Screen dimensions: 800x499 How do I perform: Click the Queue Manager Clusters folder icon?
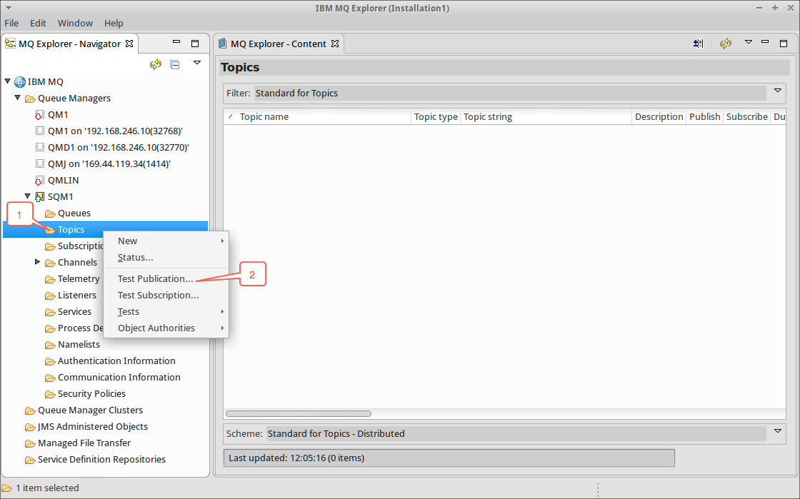click(x=30, y=410)
